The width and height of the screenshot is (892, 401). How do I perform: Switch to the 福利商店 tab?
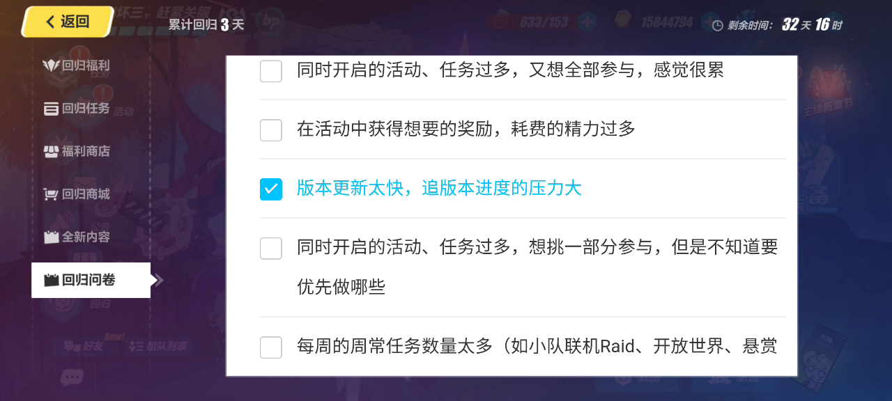click(x=86, y=151)
